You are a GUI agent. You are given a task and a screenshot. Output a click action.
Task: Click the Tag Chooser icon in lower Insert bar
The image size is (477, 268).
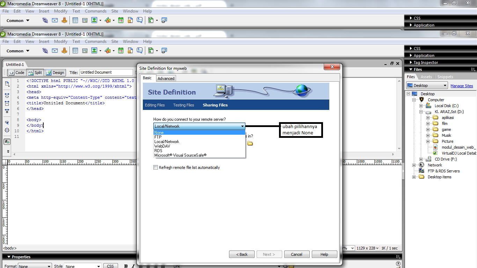[x=164, y=51]
